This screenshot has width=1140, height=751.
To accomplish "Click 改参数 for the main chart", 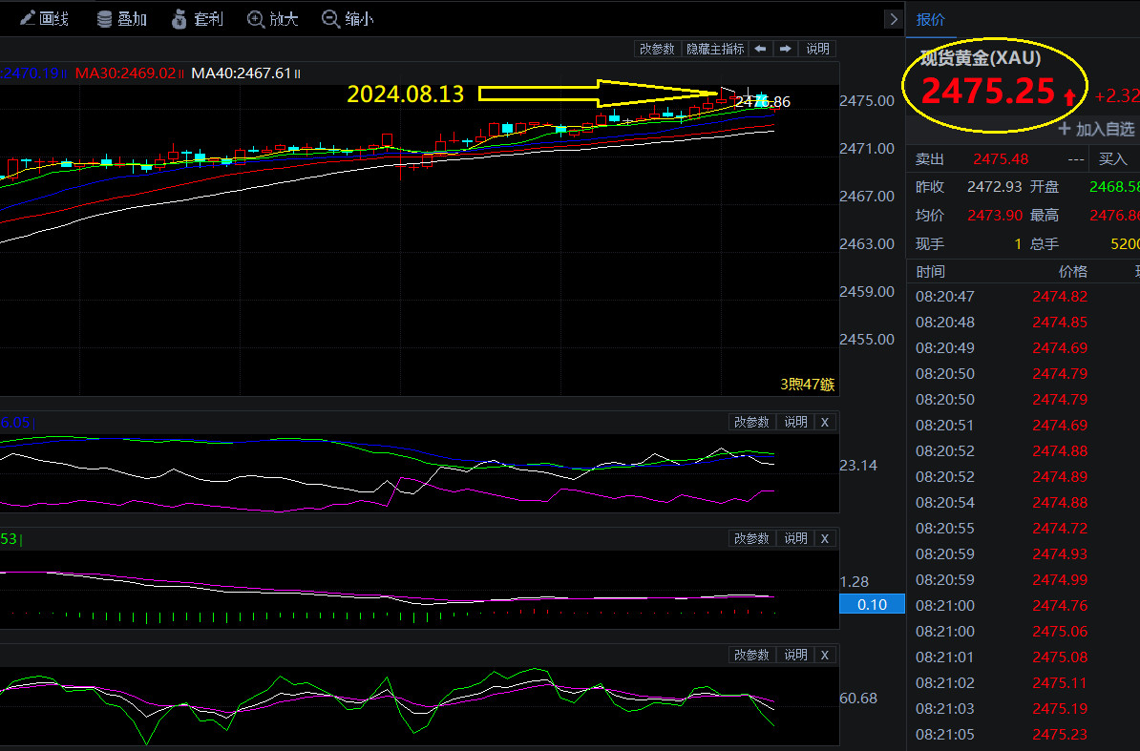I will pos(657,49).
